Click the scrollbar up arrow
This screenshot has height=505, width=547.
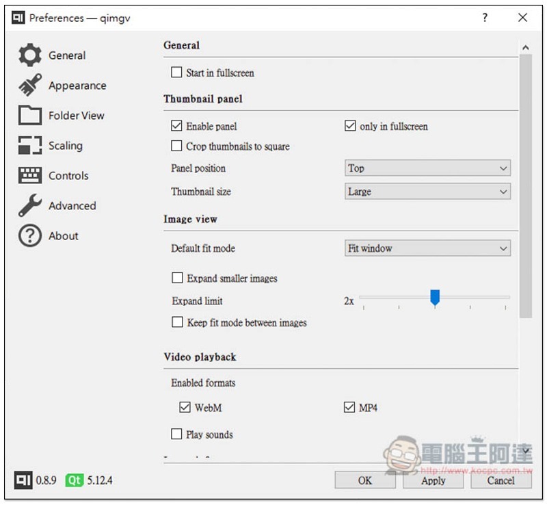(526, 47)
